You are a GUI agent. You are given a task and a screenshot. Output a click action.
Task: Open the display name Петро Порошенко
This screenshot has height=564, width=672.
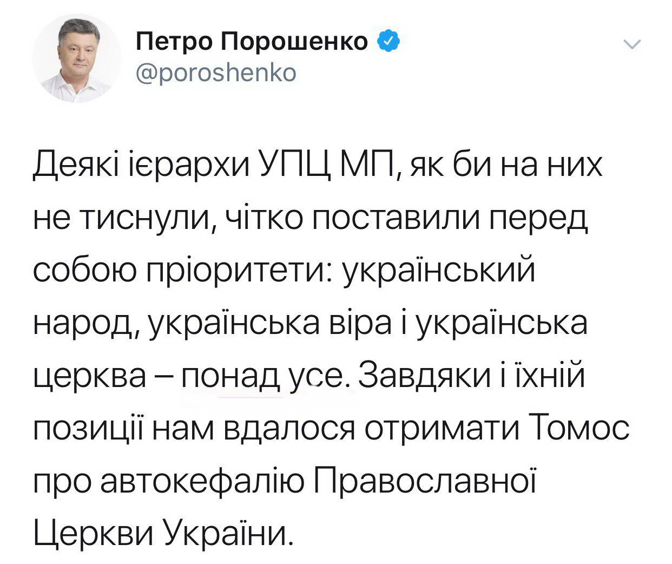(252, 42)
